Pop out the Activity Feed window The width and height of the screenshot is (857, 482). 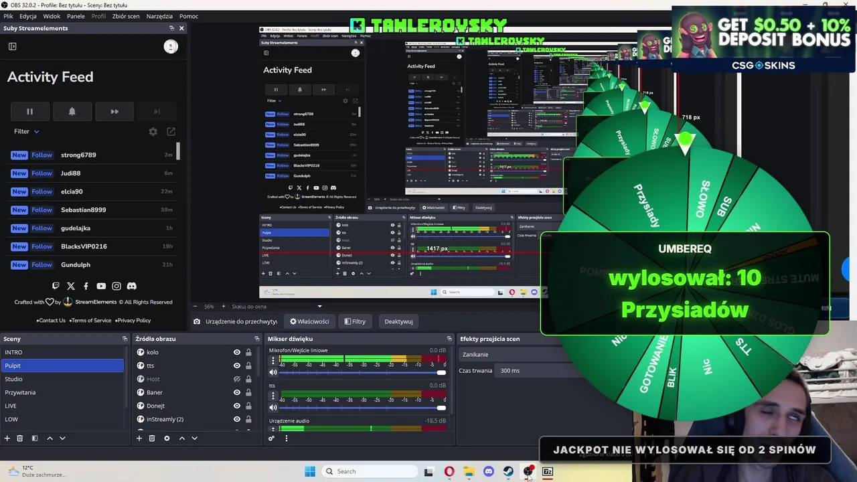171,132
